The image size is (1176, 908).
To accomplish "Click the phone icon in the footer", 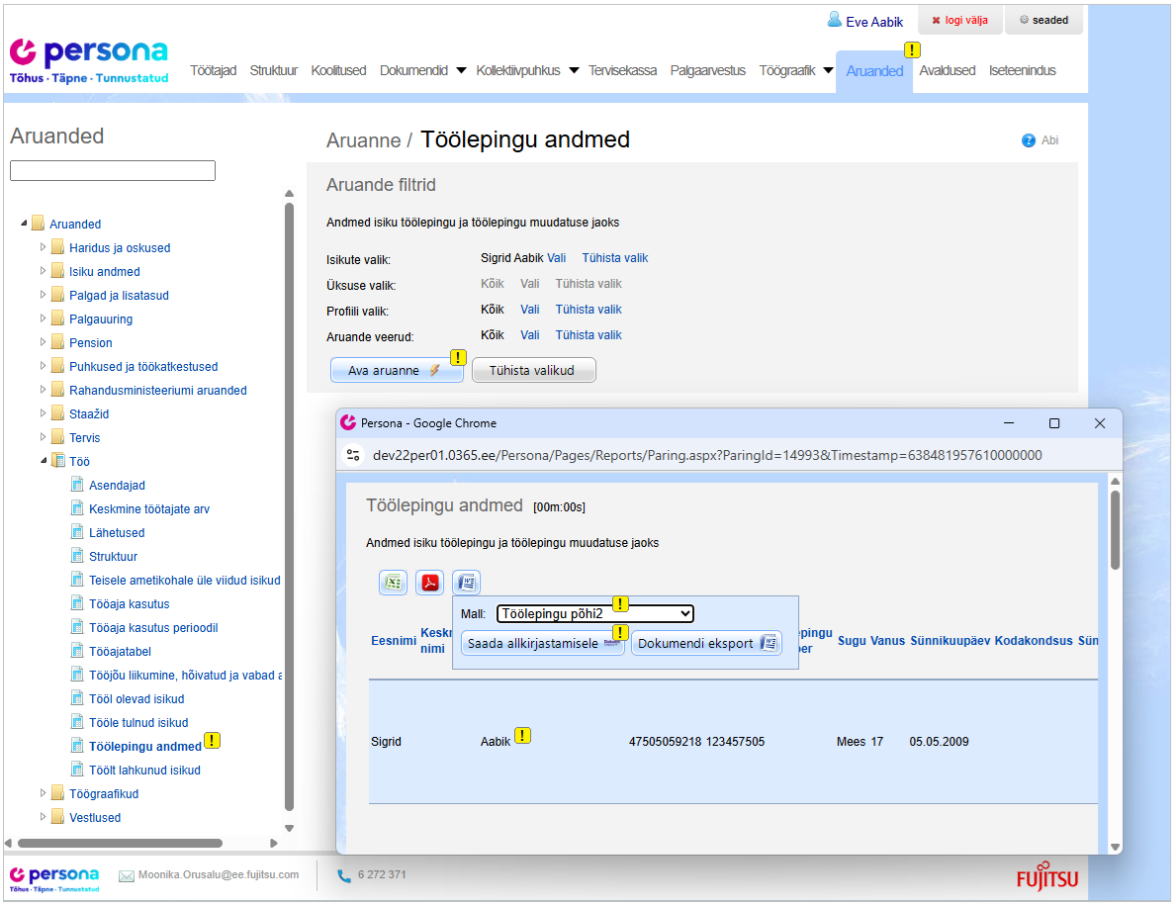I will 343,876.
